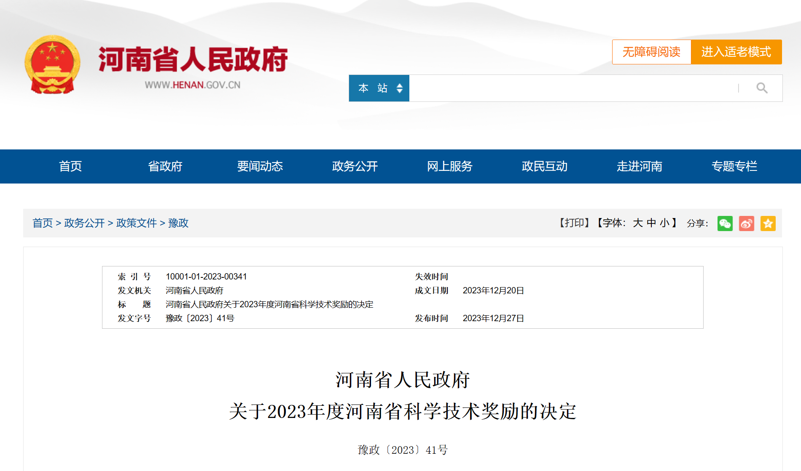Click the 【打印】 print link

574,223
